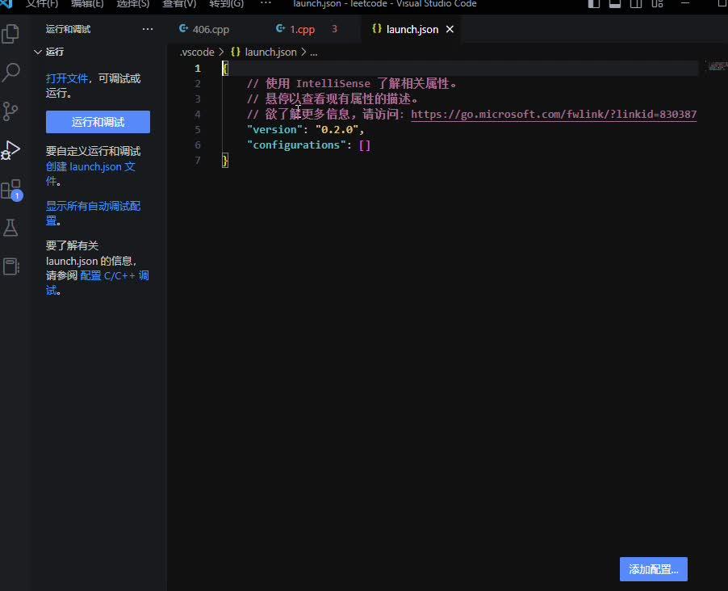Open the Explorer view in activity bar
The image size is (728, 591).
click(10, 34)
